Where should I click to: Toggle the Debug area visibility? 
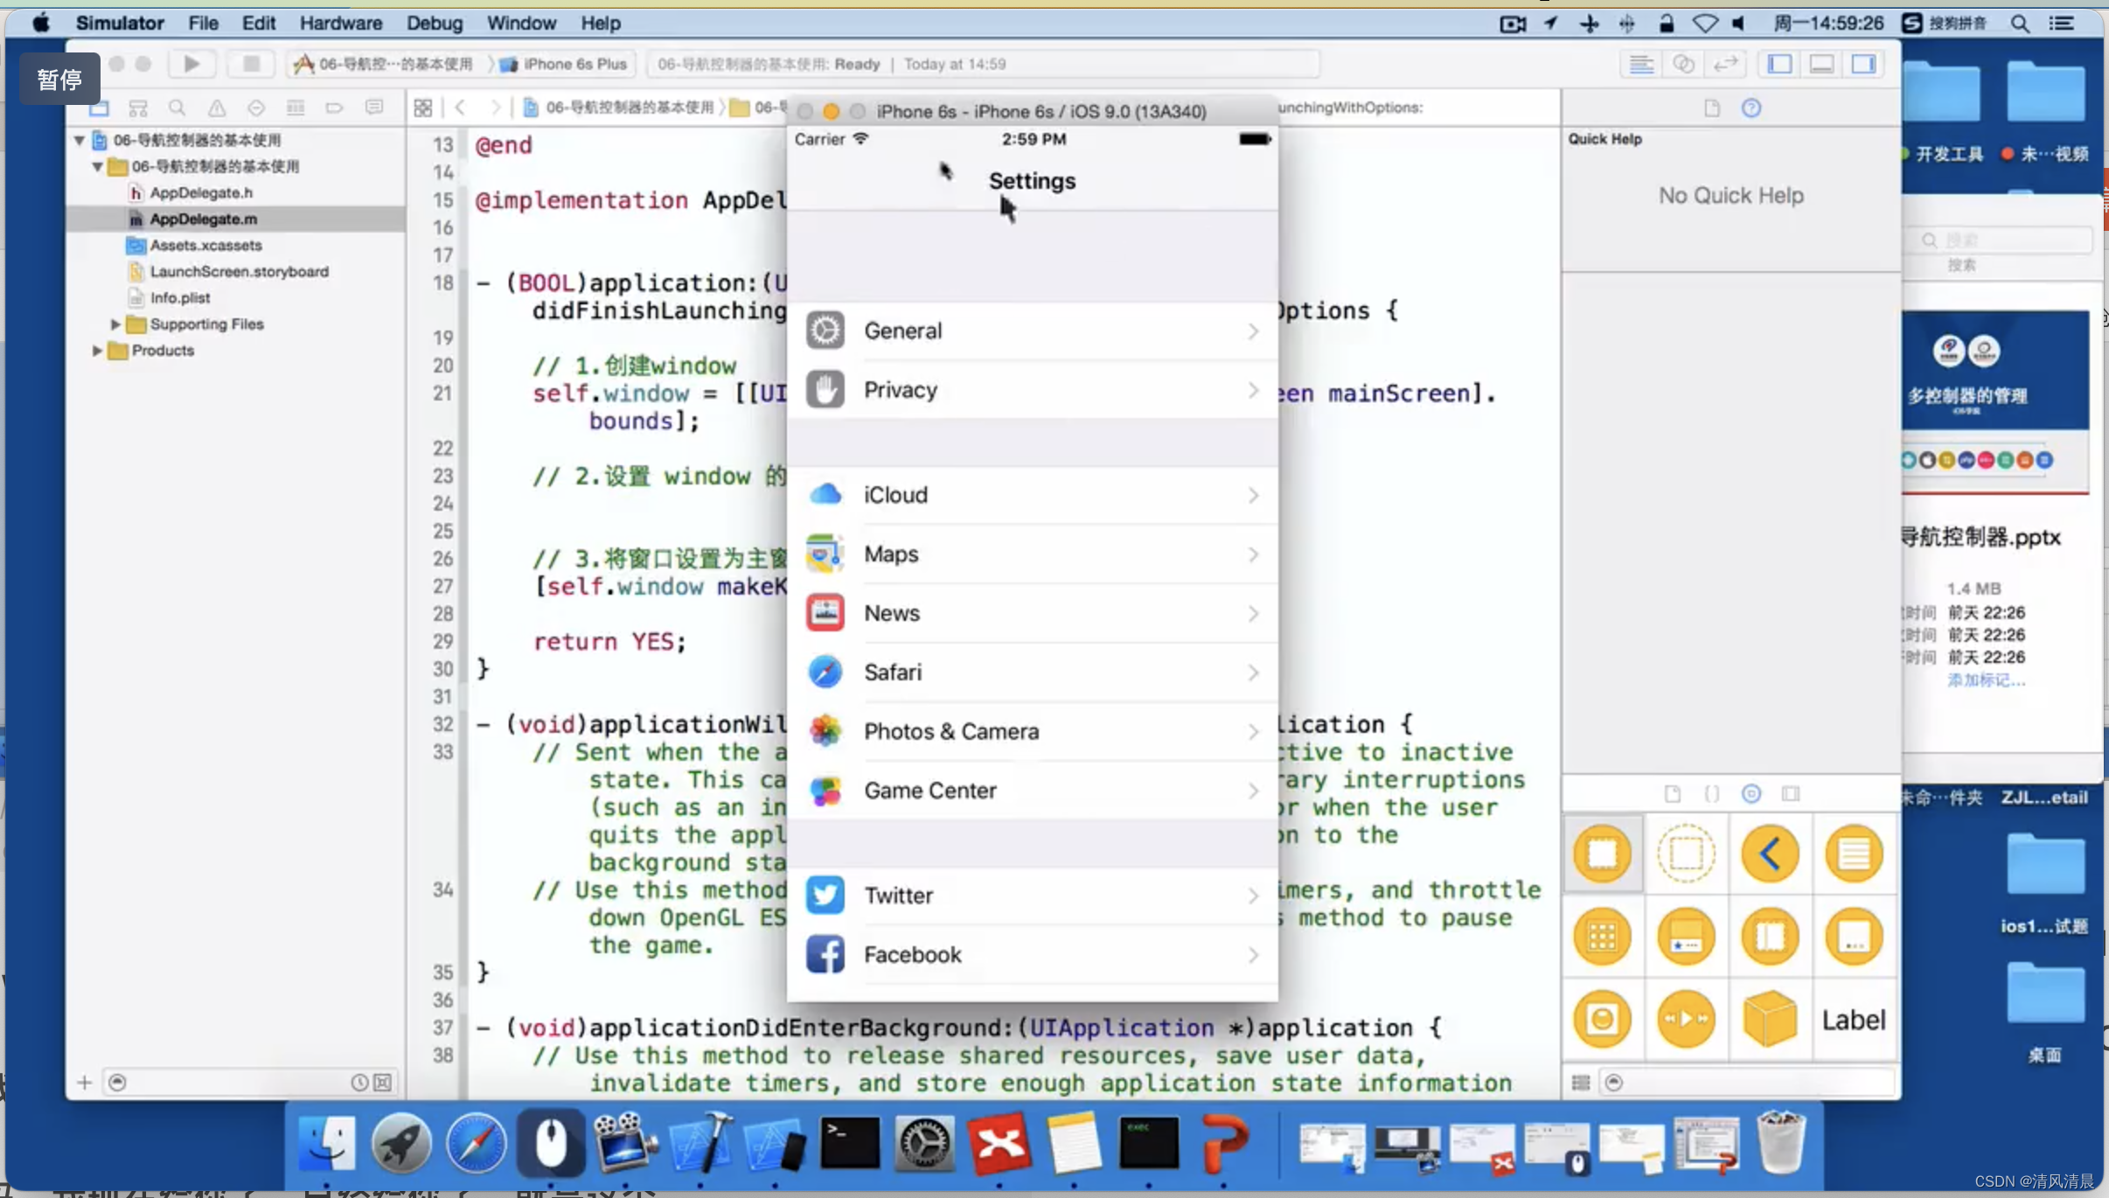[1821, 64]
